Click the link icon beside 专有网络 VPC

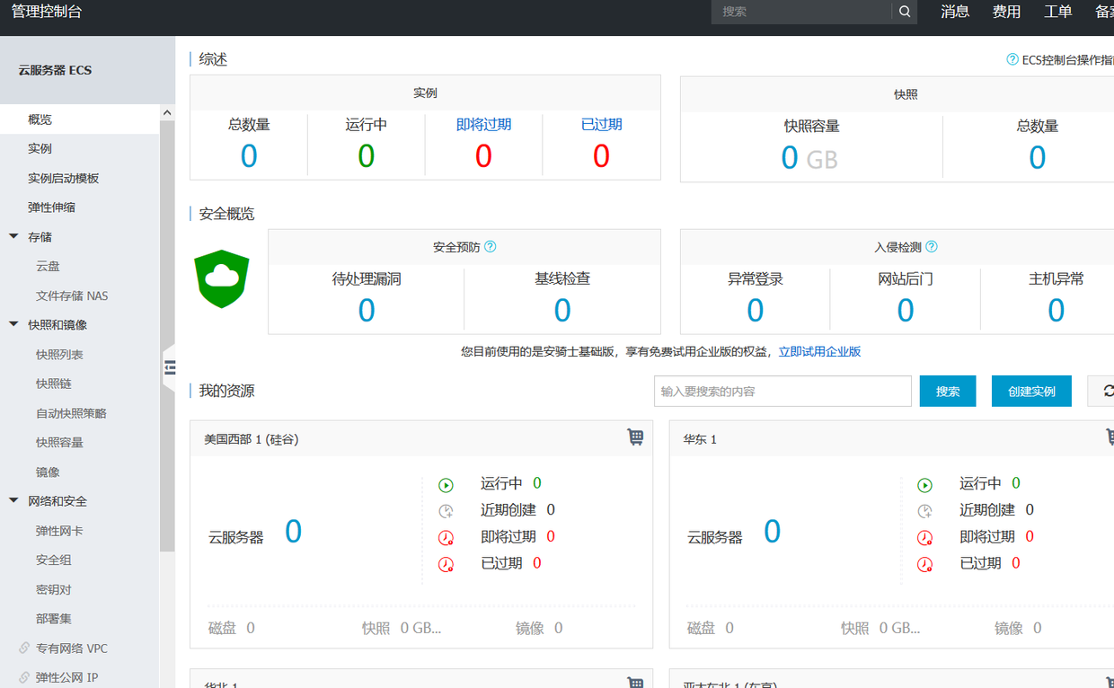[24, 648]
